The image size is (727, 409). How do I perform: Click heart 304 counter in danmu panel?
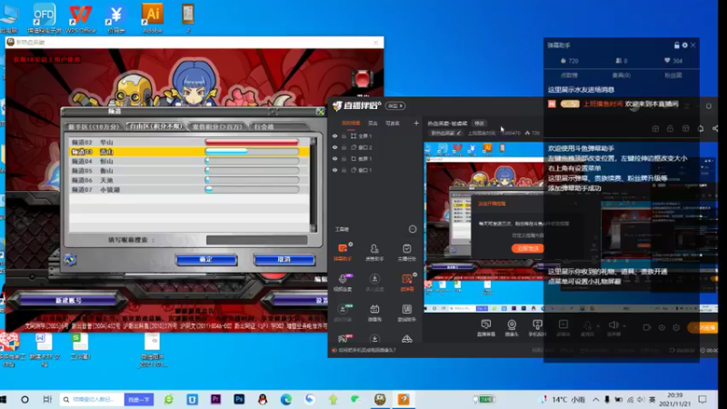click(x=673, y=61)
